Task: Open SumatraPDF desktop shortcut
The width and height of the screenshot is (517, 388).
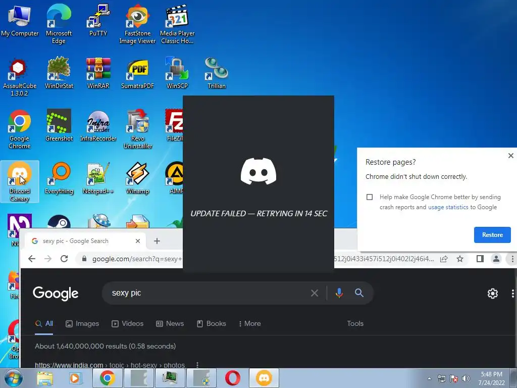Action: [137, 73]
